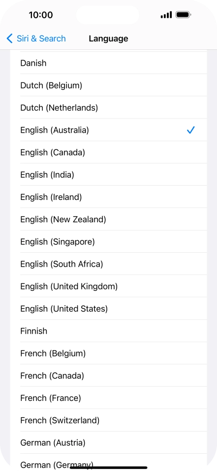
Task: Select Finnish language
Action: tap(108, 331)
